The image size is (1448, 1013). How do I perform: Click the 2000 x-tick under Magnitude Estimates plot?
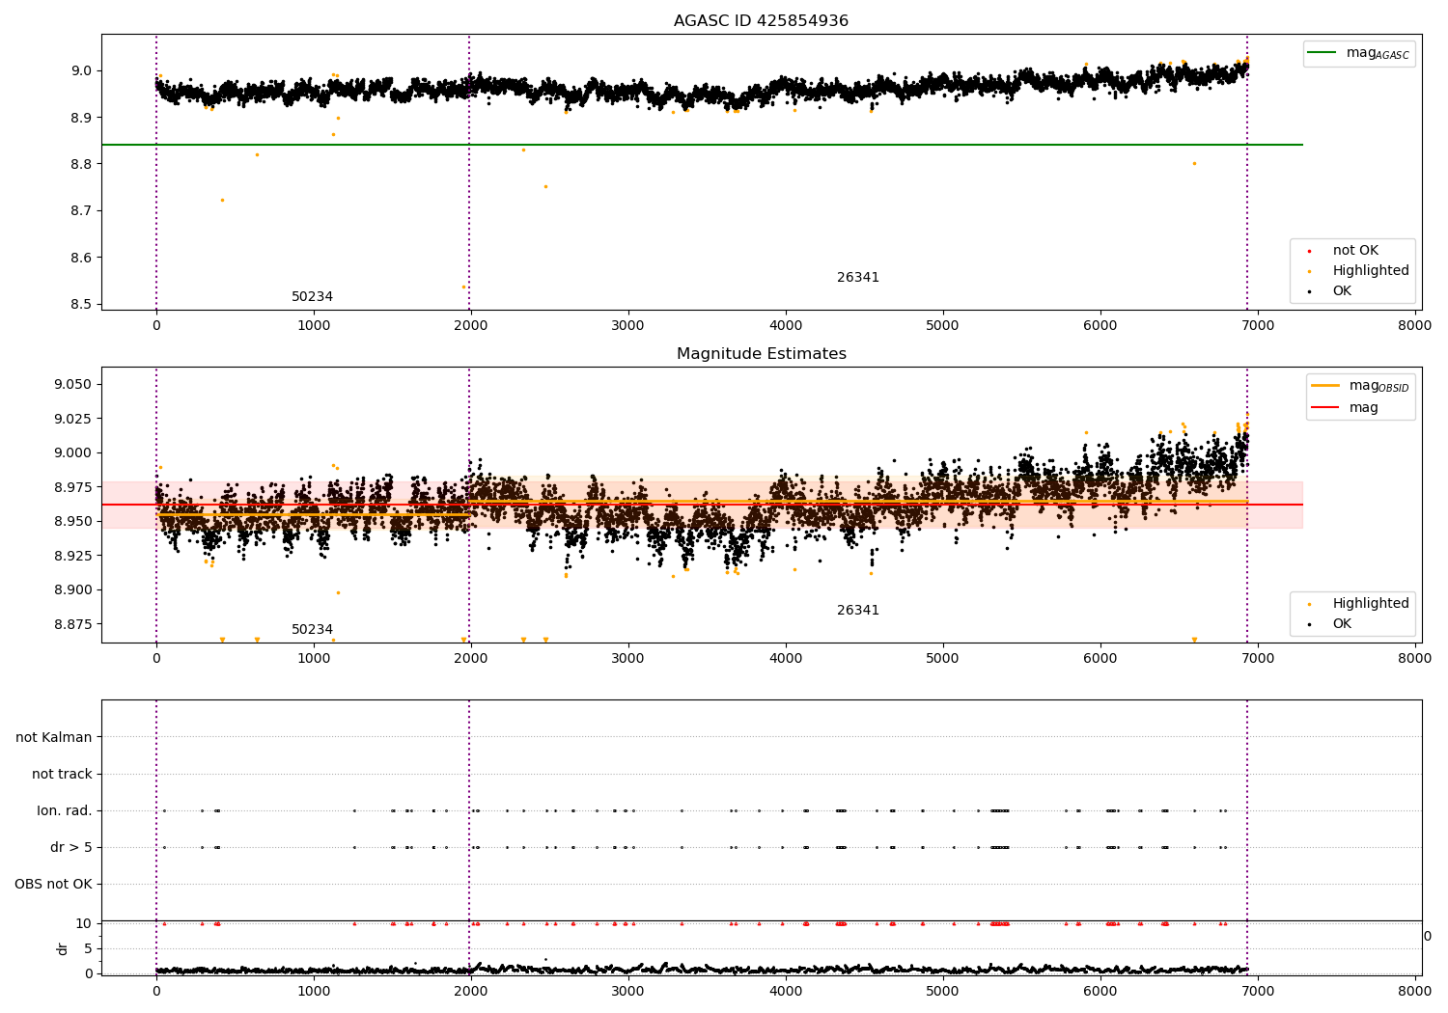pyautogui.click(x=471, y=658)
